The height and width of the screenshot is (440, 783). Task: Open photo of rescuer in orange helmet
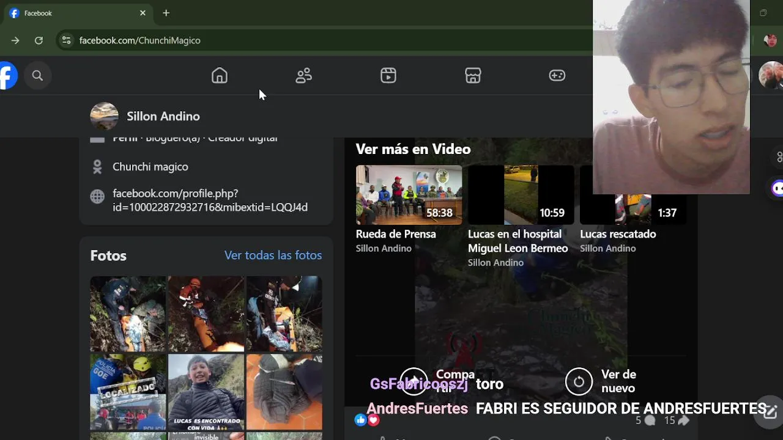click(206, 313)
